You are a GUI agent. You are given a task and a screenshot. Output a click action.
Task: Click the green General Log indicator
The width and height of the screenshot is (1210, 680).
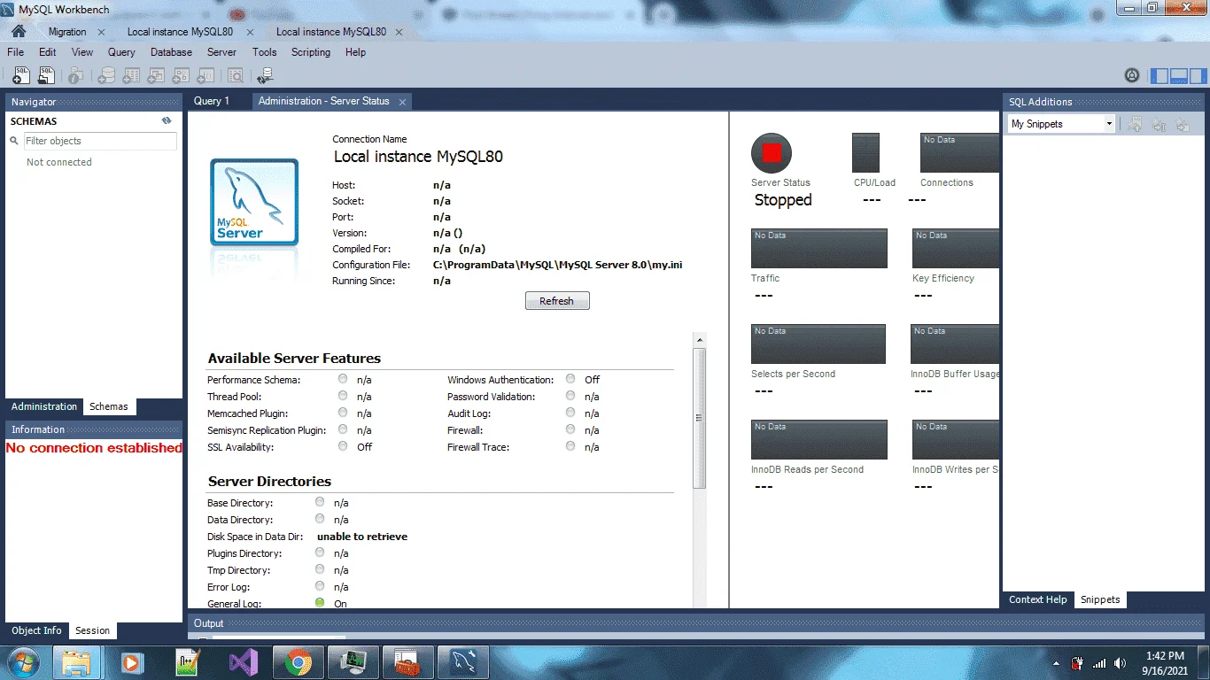320,603
